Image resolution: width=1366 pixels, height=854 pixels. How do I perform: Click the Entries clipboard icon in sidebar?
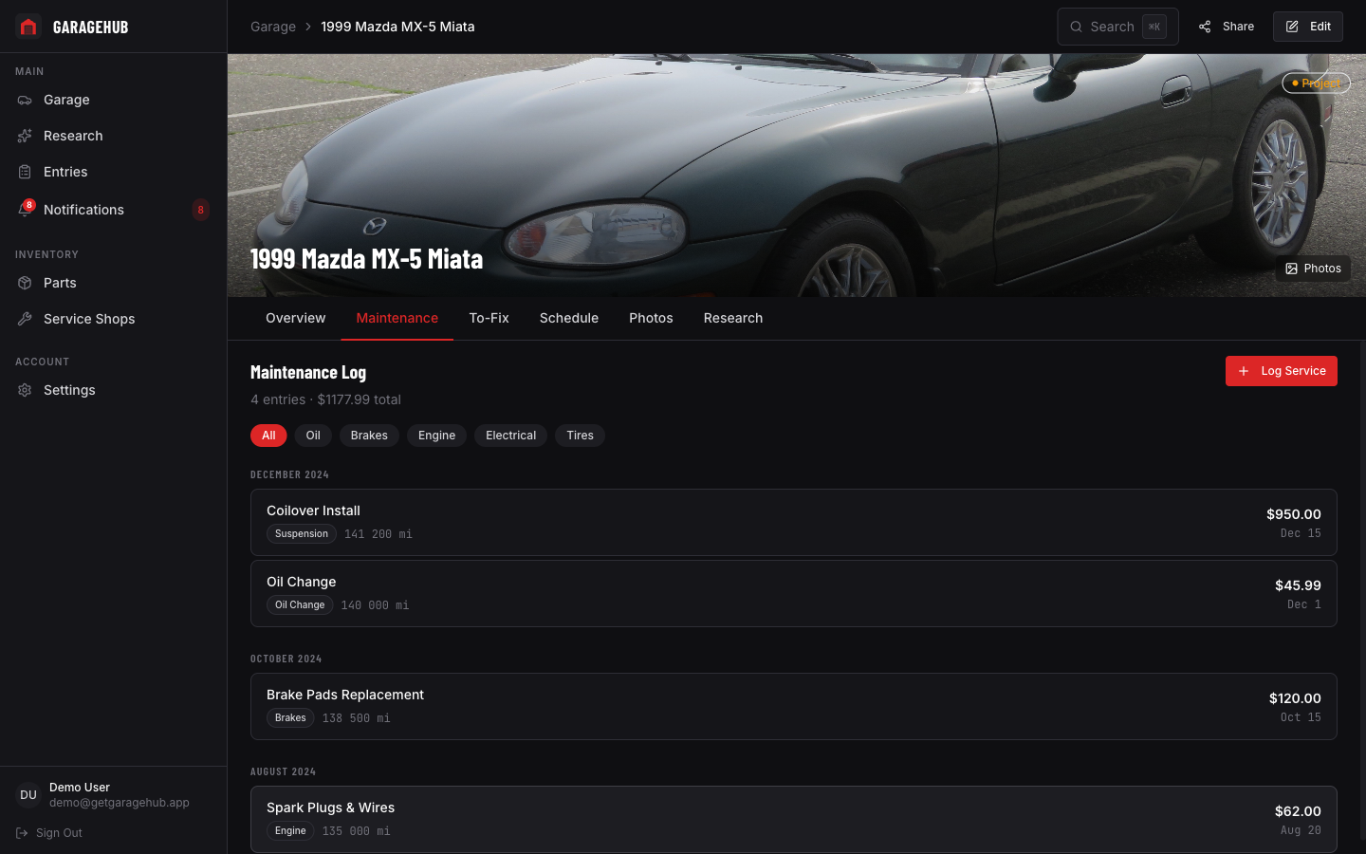pos(25,172)
